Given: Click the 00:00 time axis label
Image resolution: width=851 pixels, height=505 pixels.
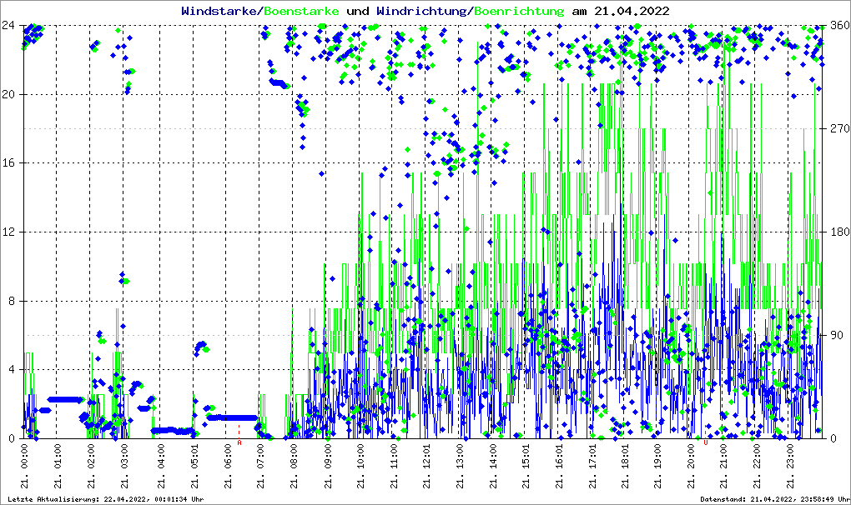Looking at the screenshot, I should pyautogui.click(x=24, y=467).
